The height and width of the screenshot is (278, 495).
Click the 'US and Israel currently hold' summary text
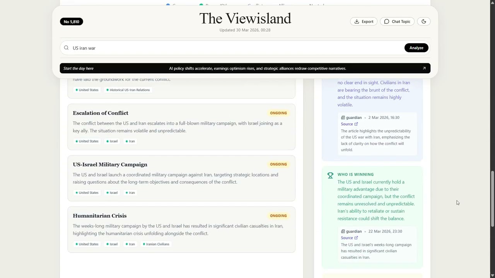click(376, 200)
